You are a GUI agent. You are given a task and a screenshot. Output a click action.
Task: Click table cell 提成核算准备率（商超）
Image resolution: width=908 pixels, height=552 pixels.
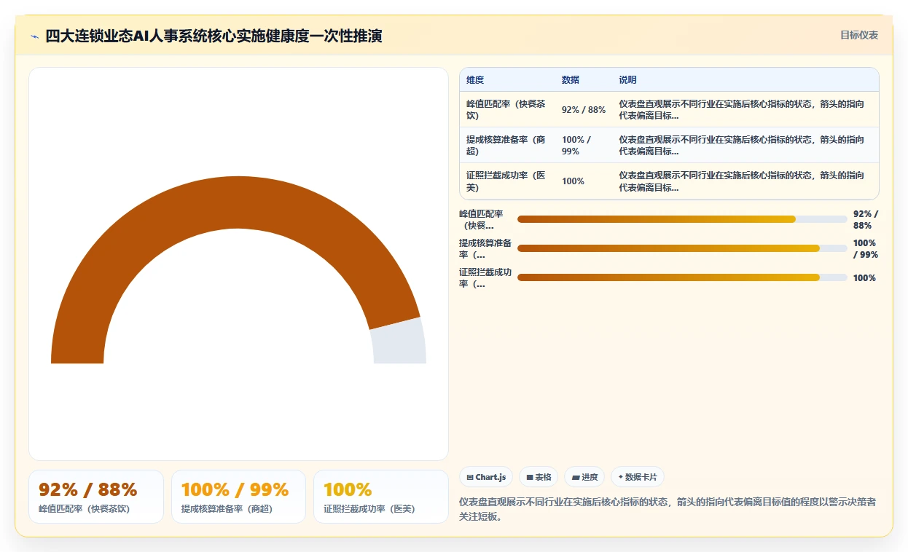pos(507,145)
